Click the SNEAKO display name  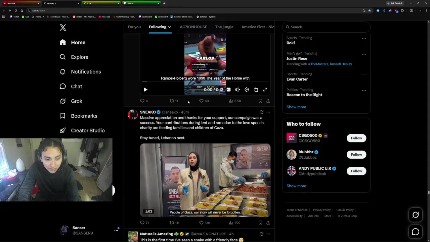[148, 112]
